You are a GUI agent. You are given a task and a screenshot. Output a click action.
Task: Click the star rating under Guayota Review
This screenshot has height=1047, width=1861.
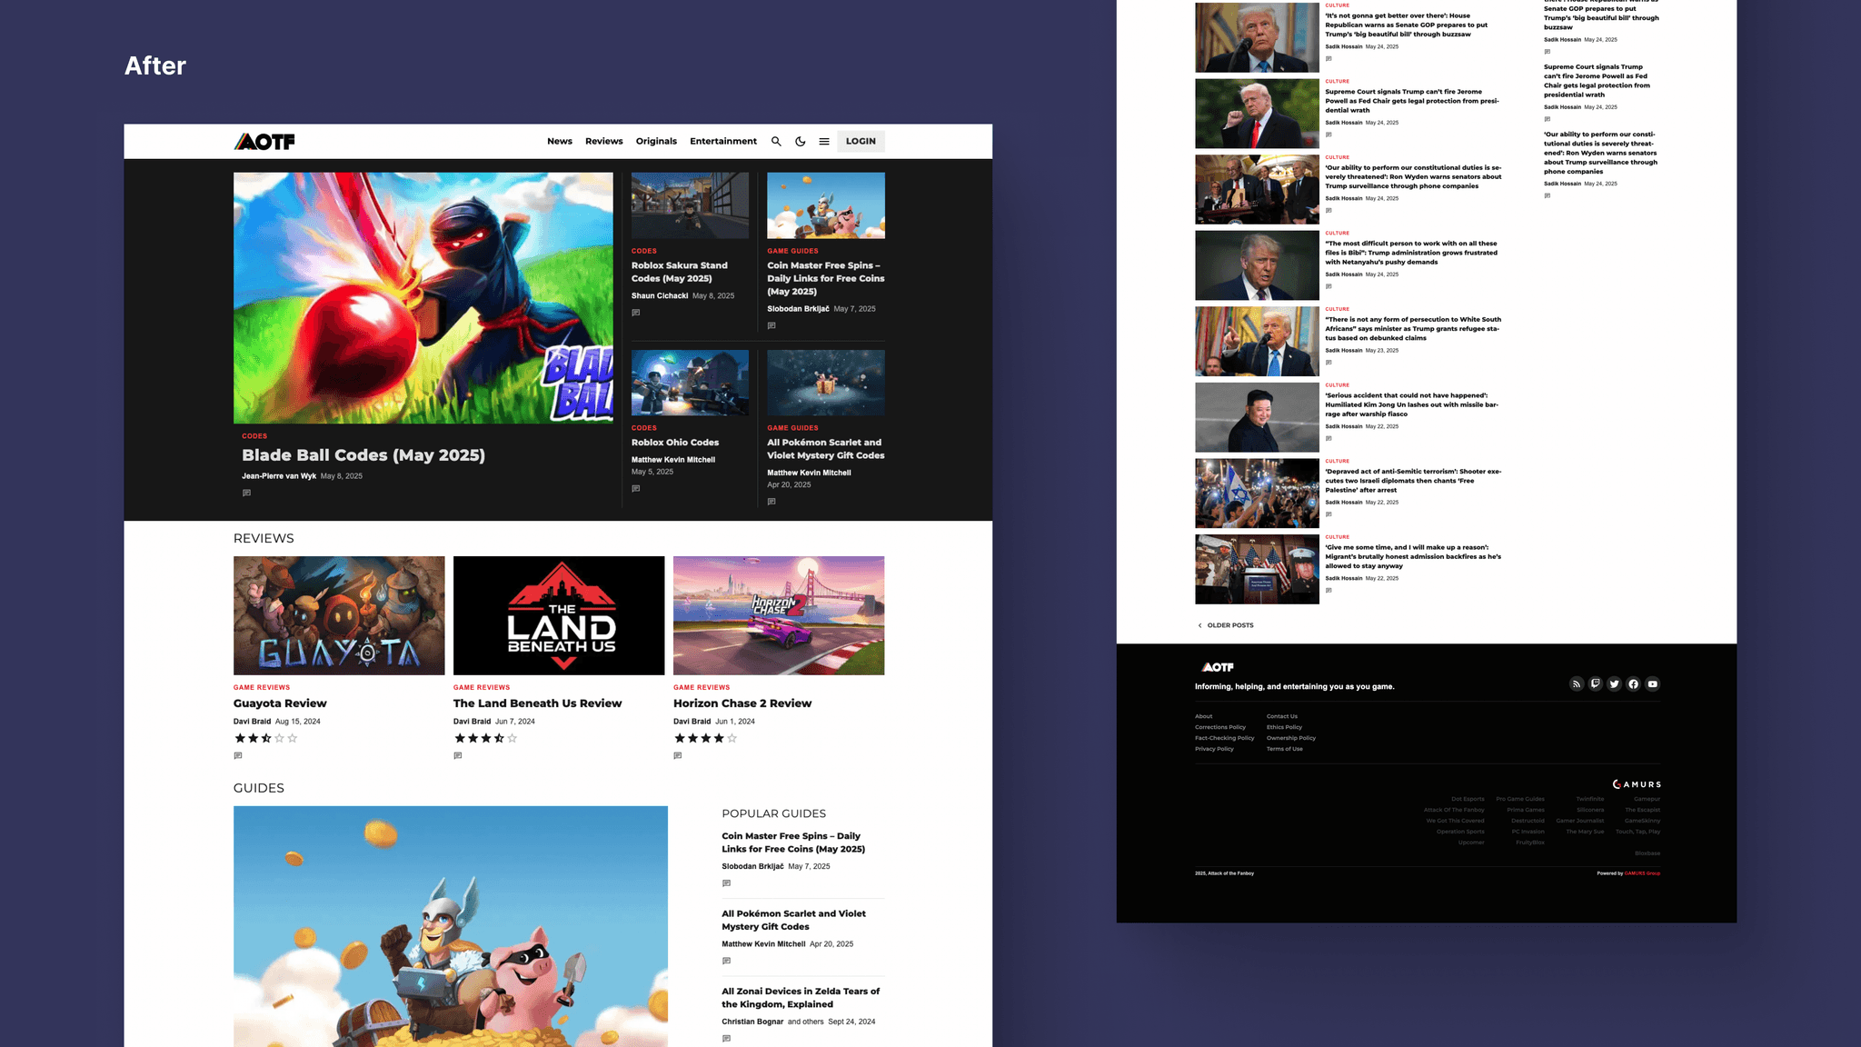(266, 739)
